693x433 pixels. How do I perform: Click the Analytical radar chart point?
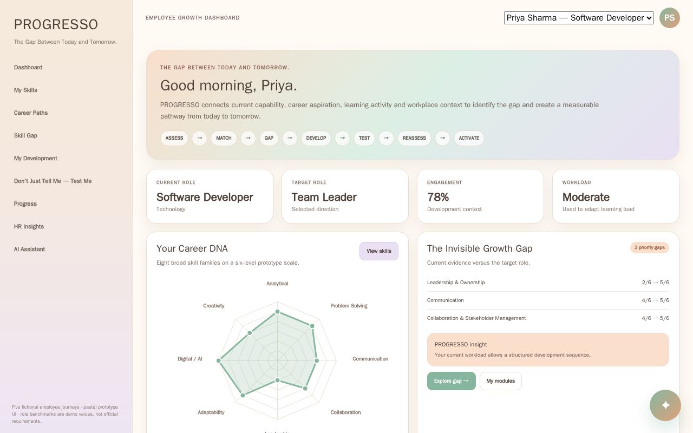(278, 312)
